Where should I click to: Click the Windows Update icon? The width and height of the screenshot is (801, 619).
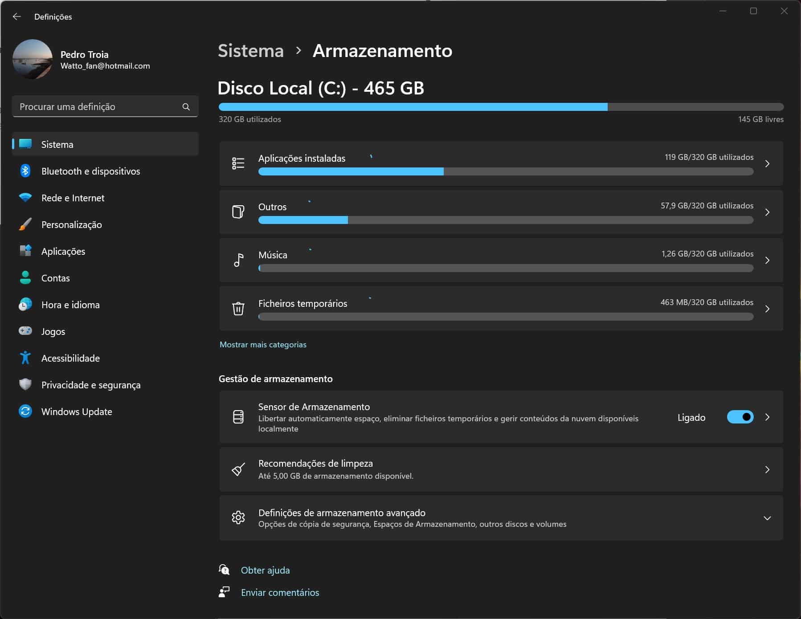pos(25,411)
